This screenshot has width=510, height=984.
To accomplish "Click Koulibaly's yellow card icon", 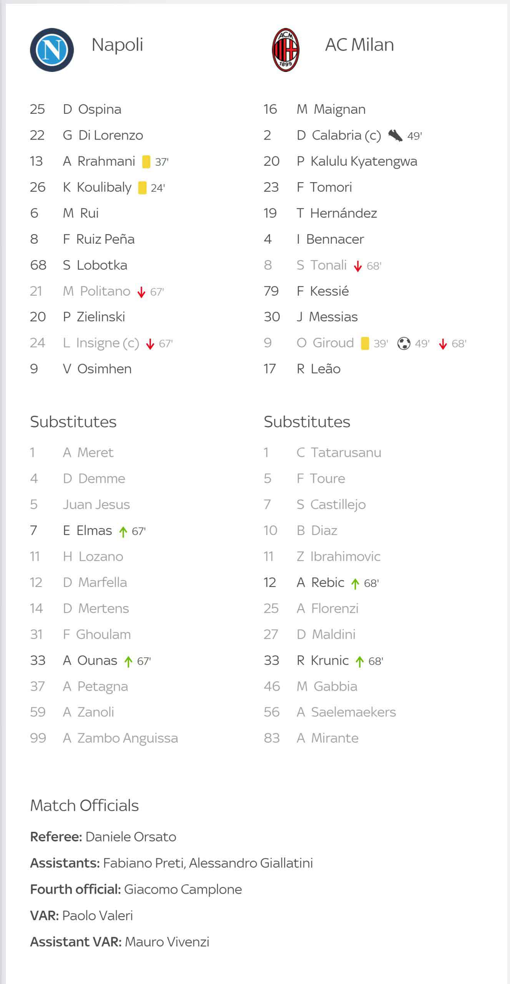I will 142,188.
